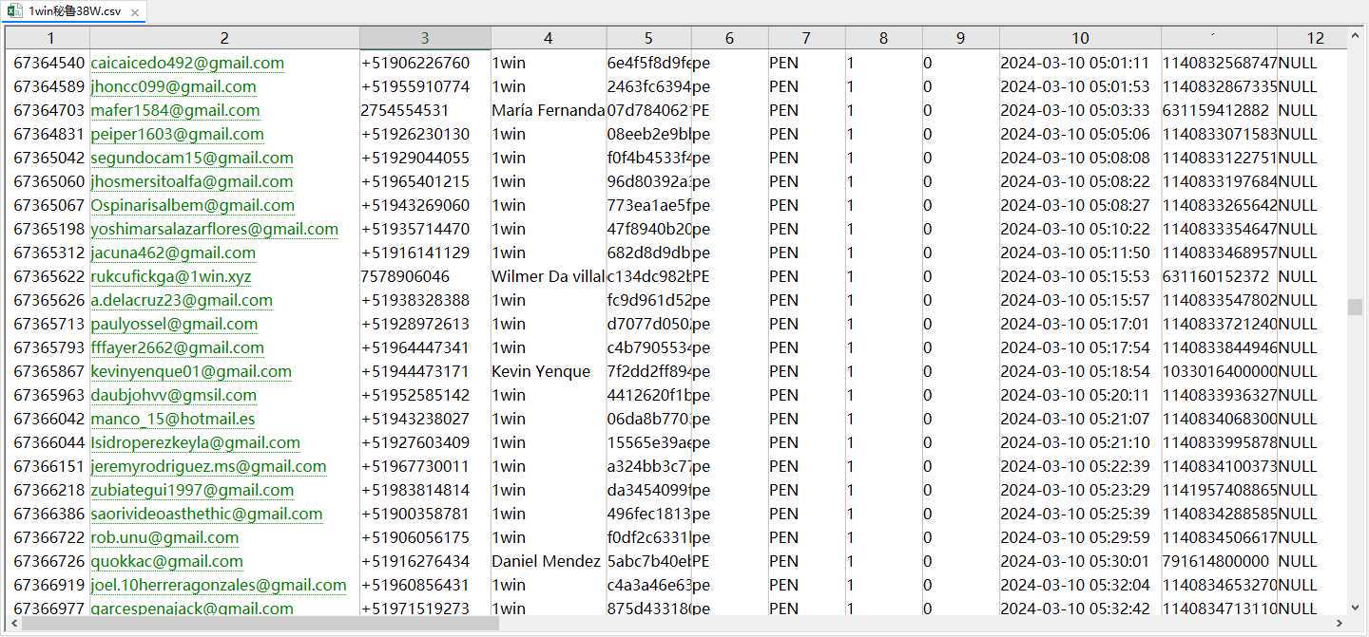
Task: Select timestamp 2024-03-10 05:32:04
Action: click(x=1080, y=585)
